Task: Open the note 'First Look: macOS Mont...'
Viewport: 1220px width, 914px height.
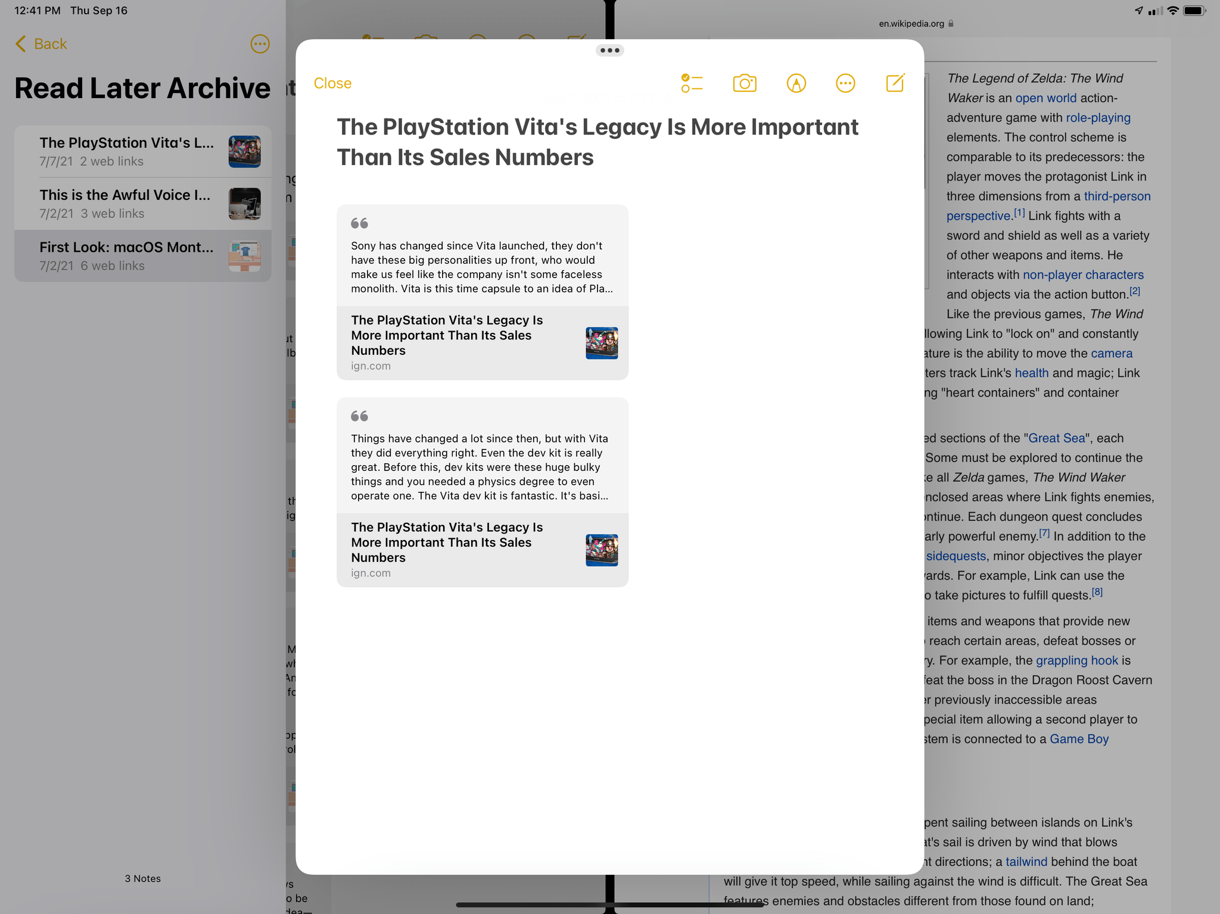Action: 143,256
